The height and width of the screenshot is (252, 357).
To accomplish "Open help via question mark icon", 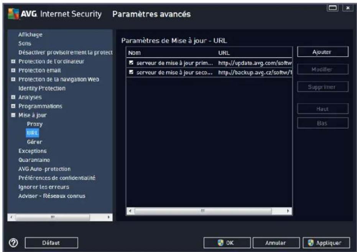I will tap(13, 243).
